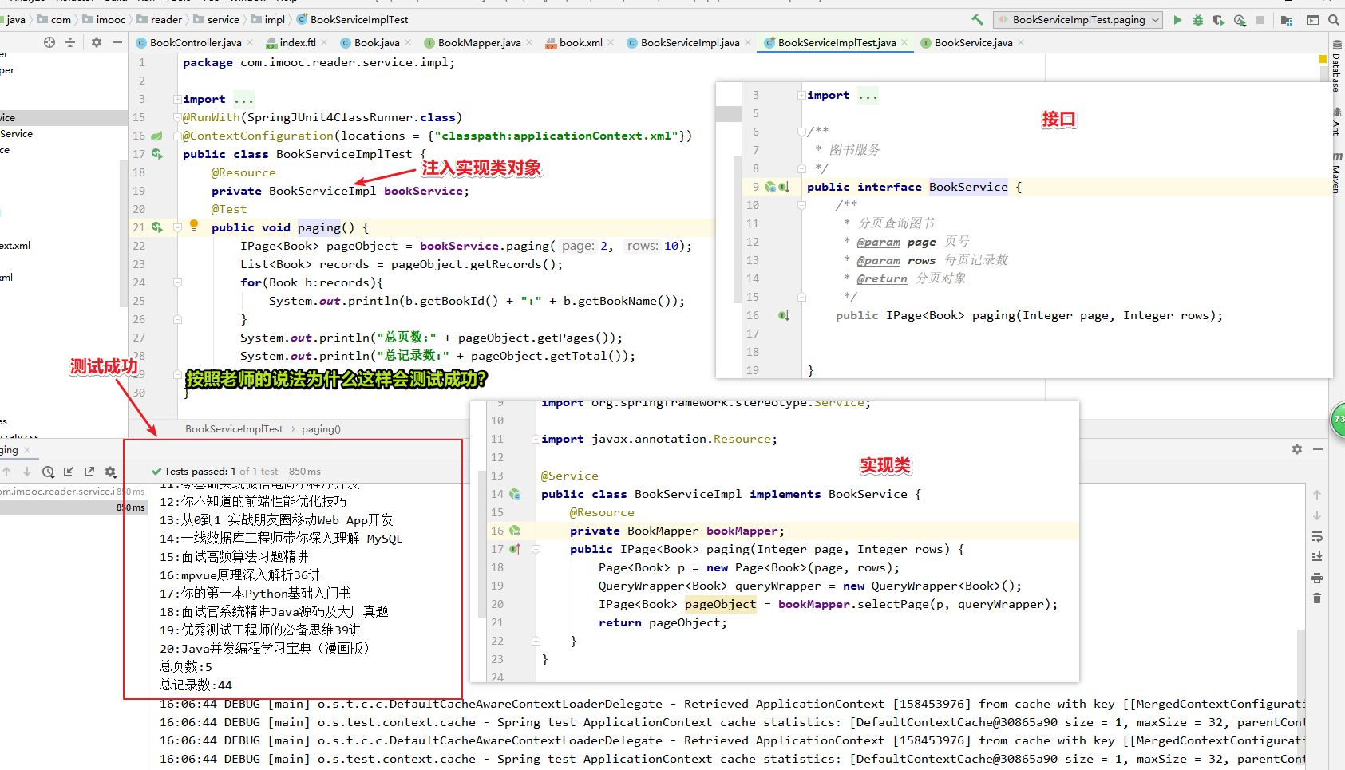Image resolution: width=1345 pixels, height=770 pixels.
Task: Open the run configuration dropdown BookServiceImplTest.paging
Action: 1078,20
